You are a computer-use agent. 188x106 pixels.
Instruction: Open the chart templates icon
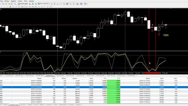(85, 4)
